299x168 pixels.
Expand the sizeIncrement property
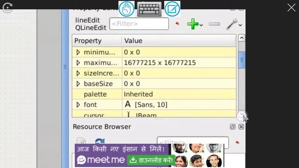click(78, 73)
